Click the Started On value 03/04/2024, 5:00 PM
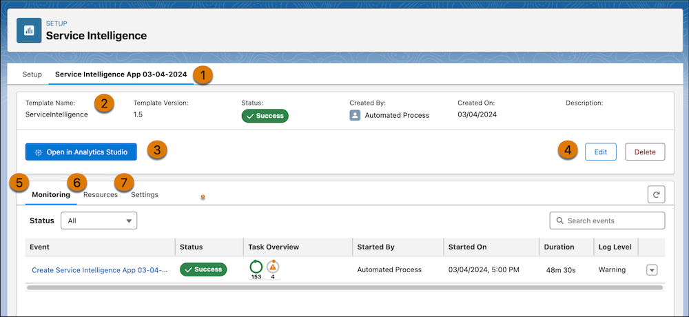The image size is (689, 317). click(x=484, y=269)
